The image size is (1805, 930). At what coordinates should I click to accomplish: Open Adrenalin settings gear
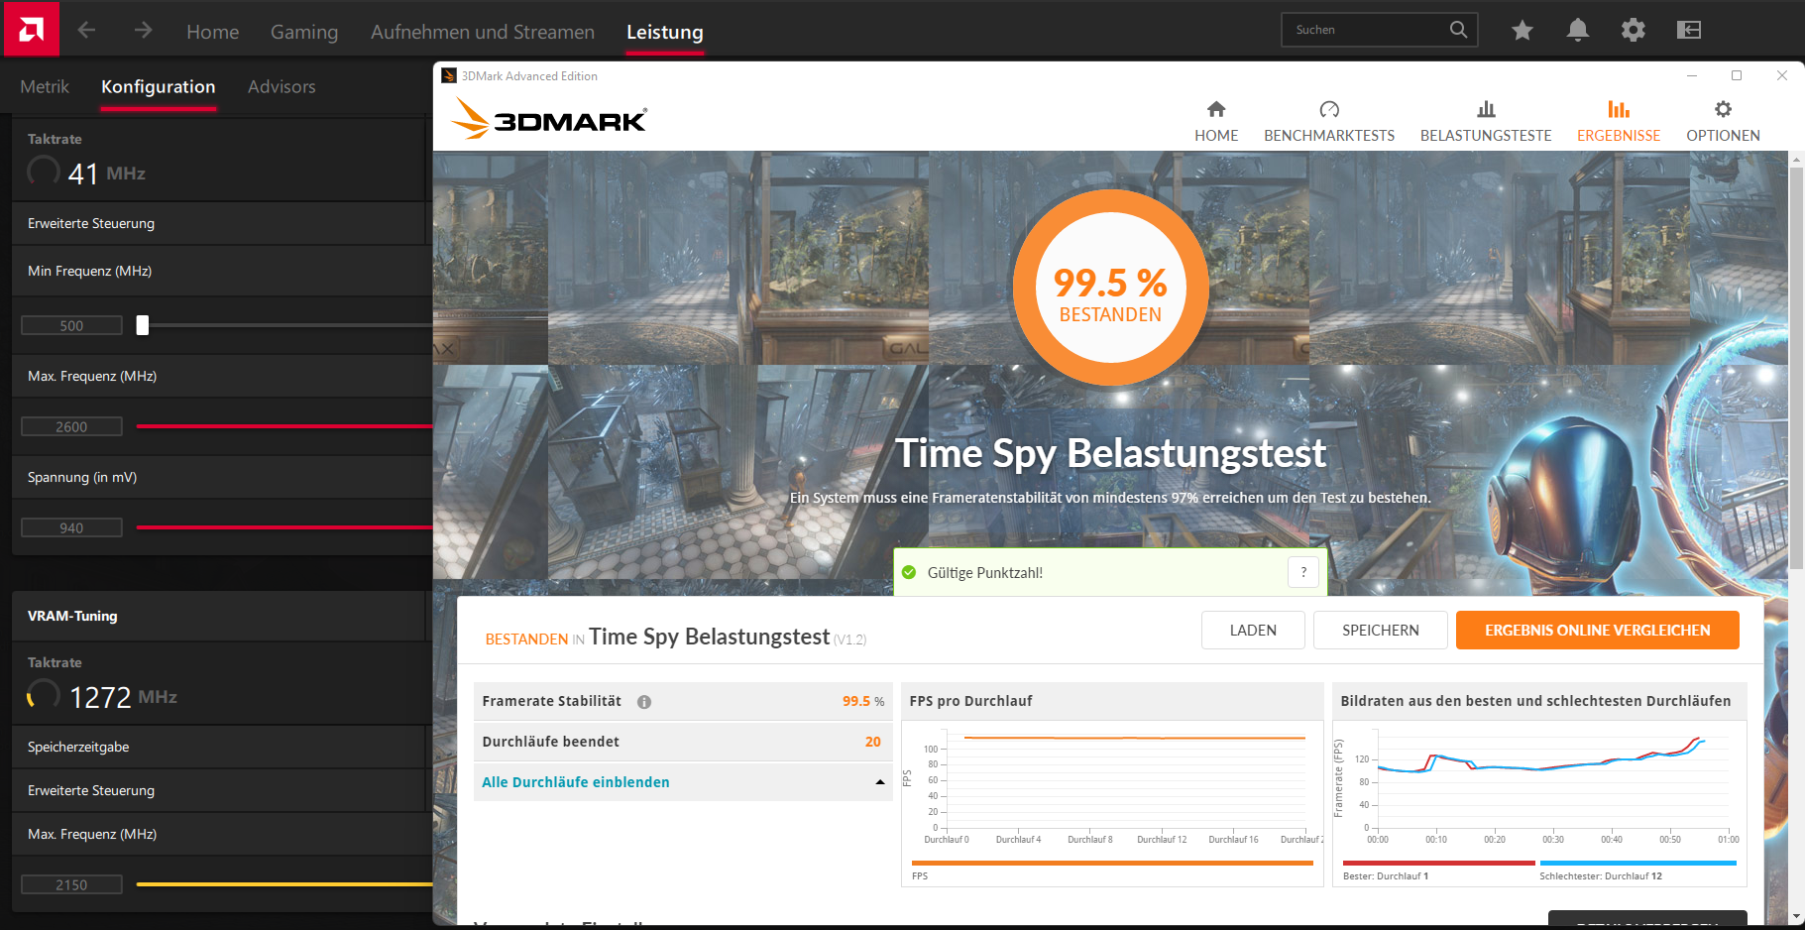pyautogui.click(x=1633, y=30)
